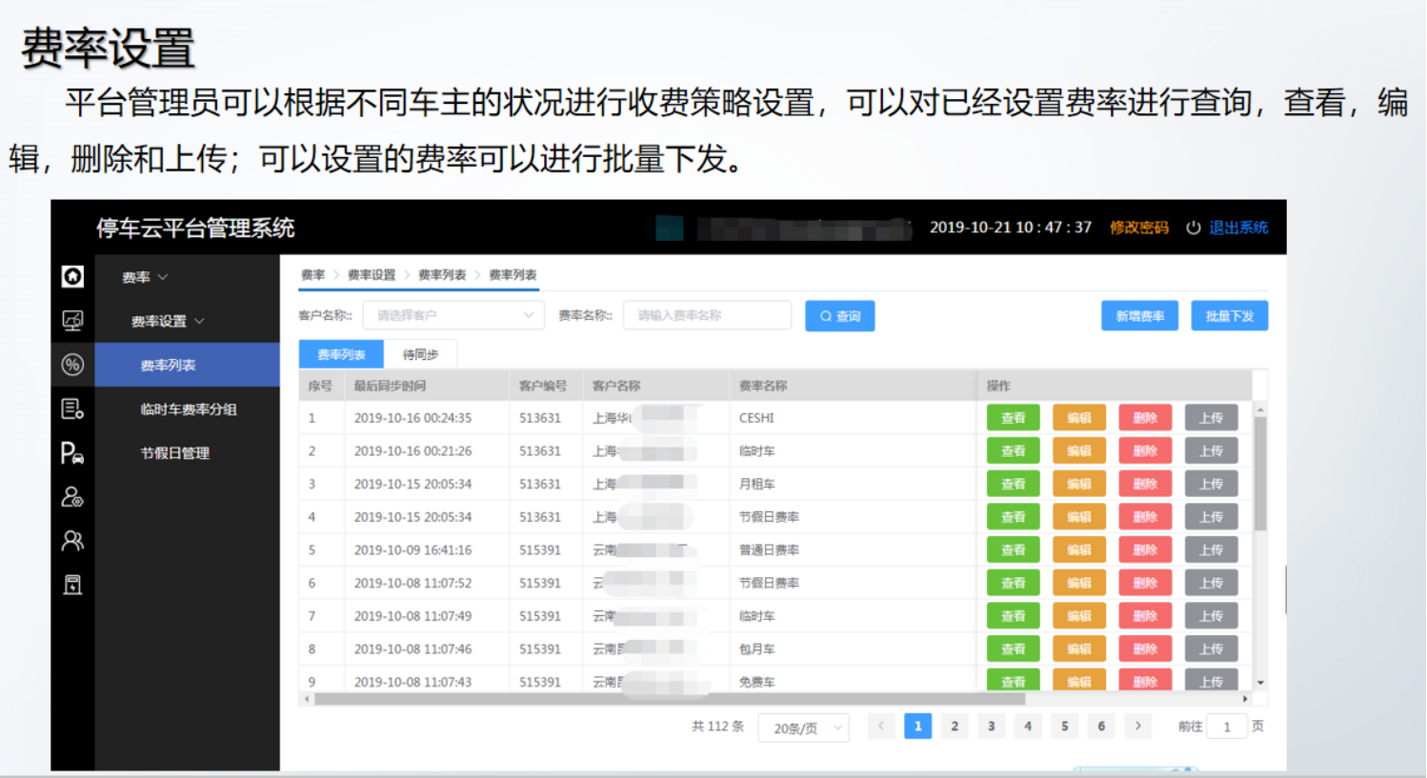Click the 新增费率 button
Image resolution: width=1427 pixels, height=778 pixels.
pos(1139,316)
